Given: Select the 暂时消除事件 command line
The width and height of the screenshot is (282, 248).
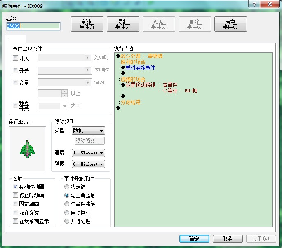Looking at the screenshot, I should coord(138,68).
